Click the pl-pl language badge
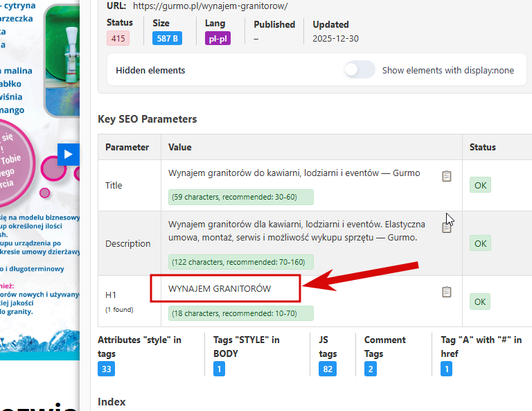 coord(218,38)
